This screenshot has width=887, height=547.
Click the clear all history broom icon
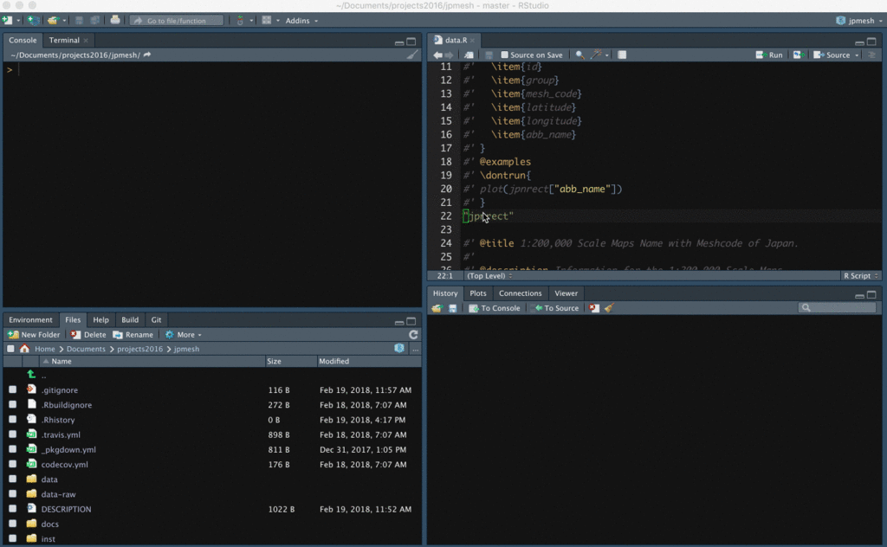pos(609,308)
